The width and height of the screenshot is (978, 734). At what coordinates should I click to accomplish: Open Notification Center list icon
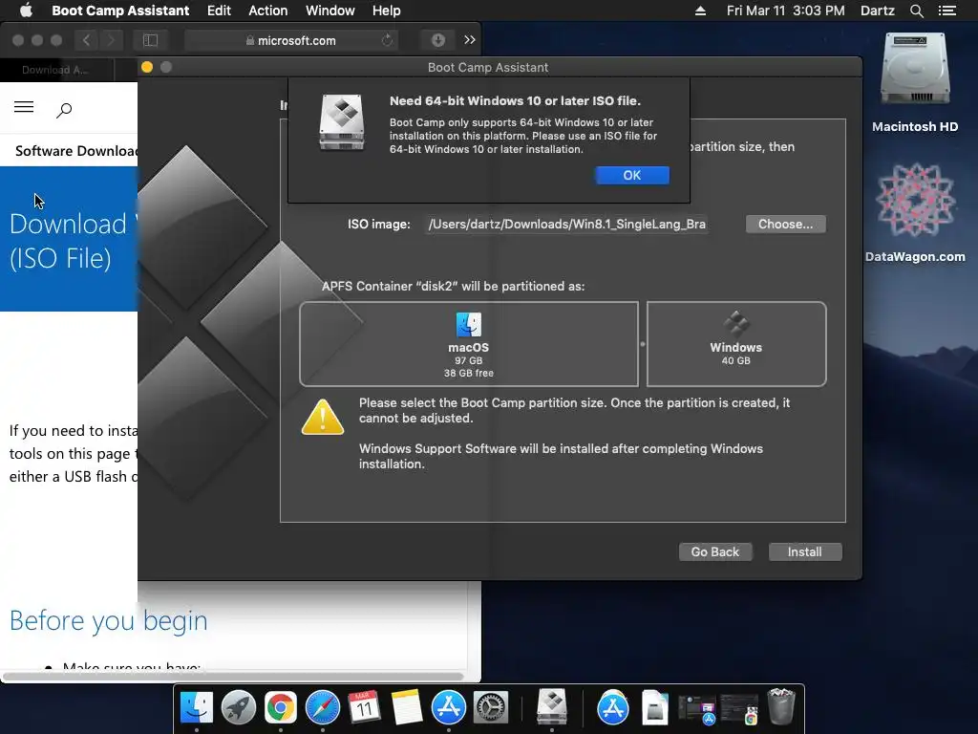(x=947, y=11)
